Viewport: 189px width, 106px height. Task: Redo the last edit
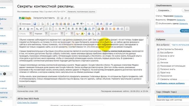[x=92, y=24]
